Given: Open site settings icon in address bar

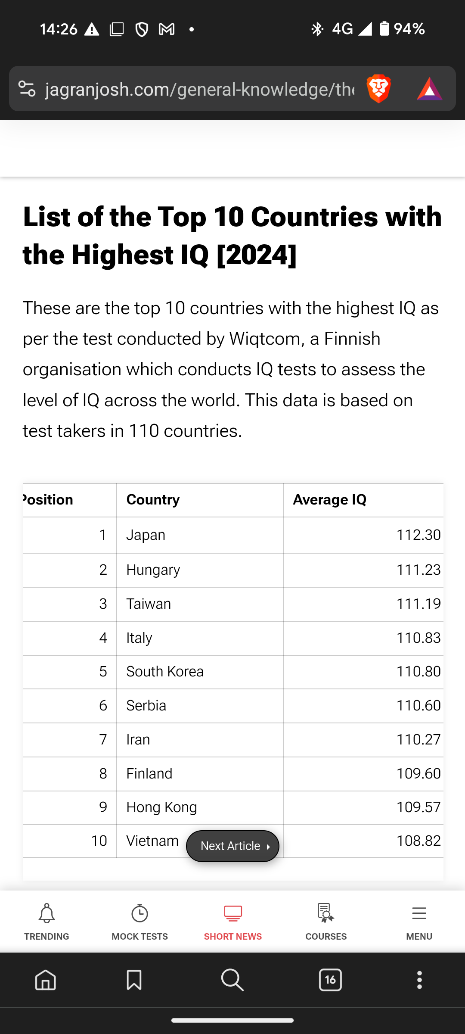Looking at the screenshot, I should pyautogui.click(x=27, y=89).
